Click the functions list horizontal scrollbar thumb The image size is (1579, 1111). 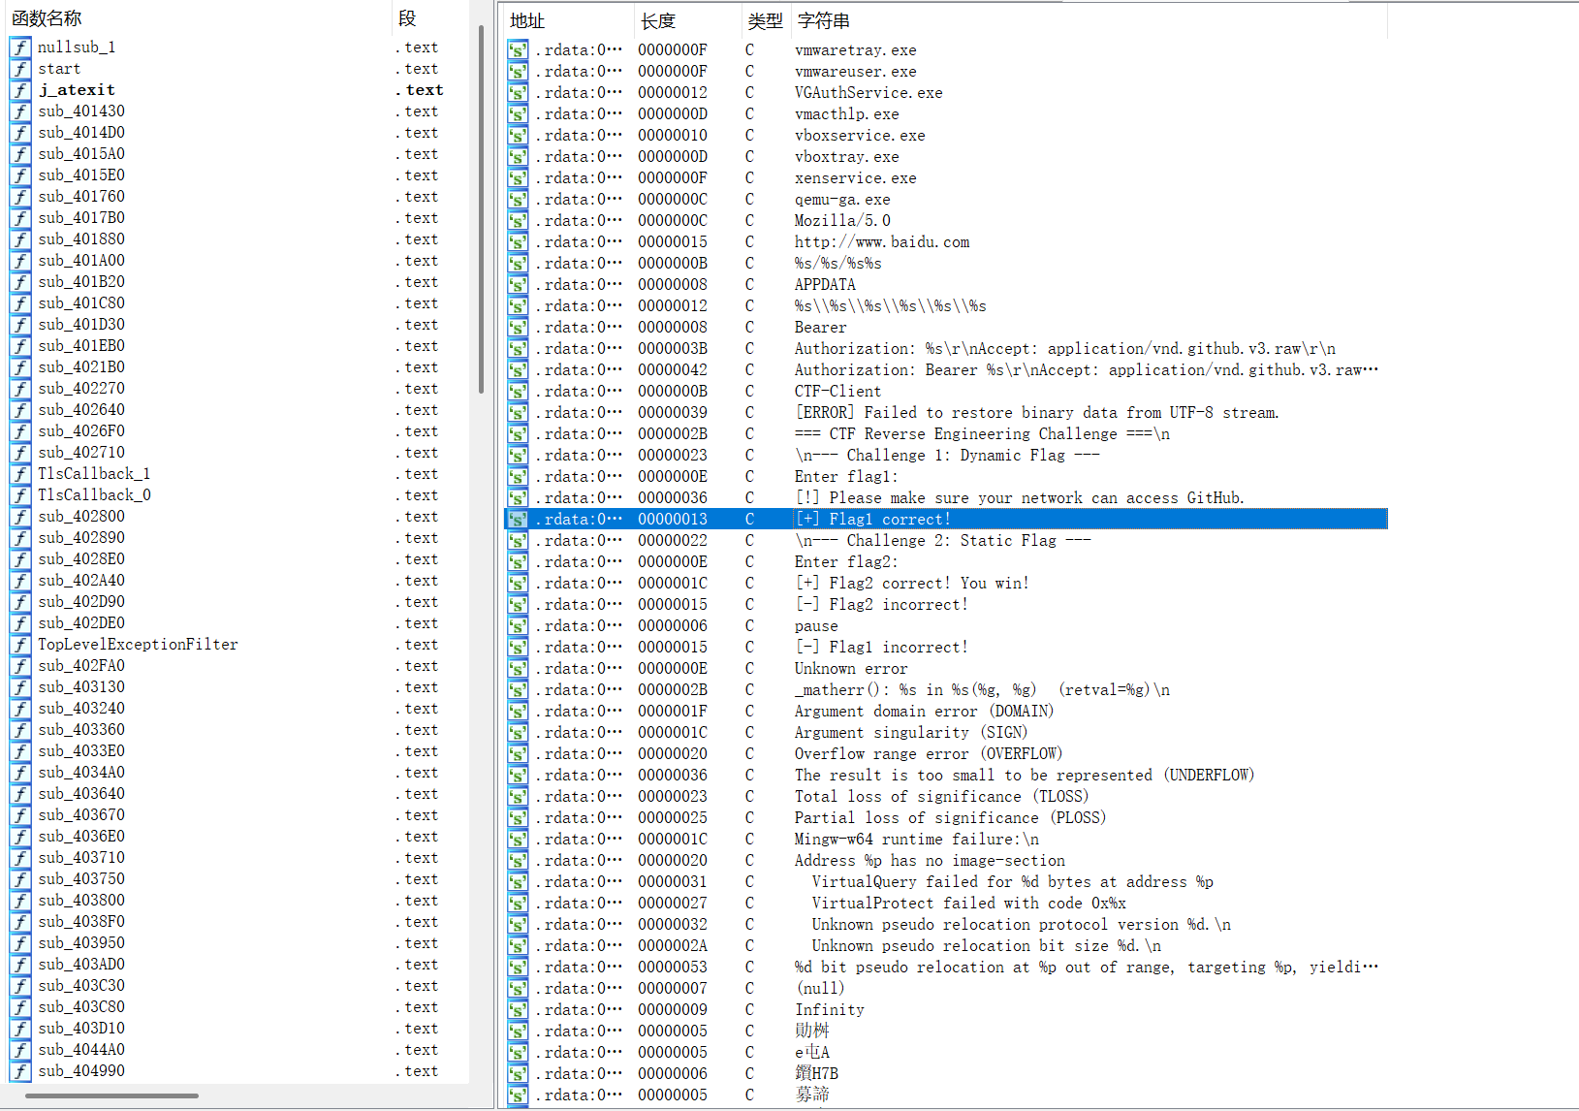pyautogui.click(x=111, y=1095)
